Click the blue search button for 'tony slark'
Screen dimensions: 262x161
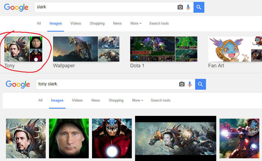coord(201,84)
